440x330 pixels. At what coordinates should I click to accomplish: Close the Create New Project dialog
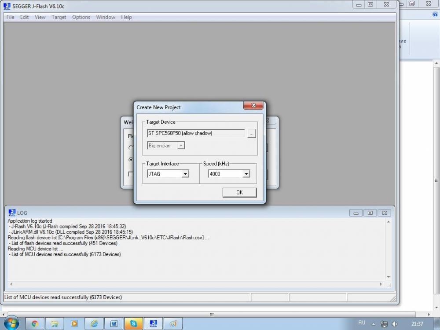tap(253, 106)
